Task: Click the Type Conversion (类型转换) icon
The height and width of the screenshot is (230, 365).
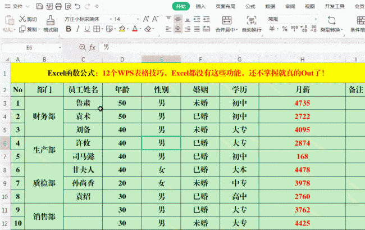Action: pos(331,20)
